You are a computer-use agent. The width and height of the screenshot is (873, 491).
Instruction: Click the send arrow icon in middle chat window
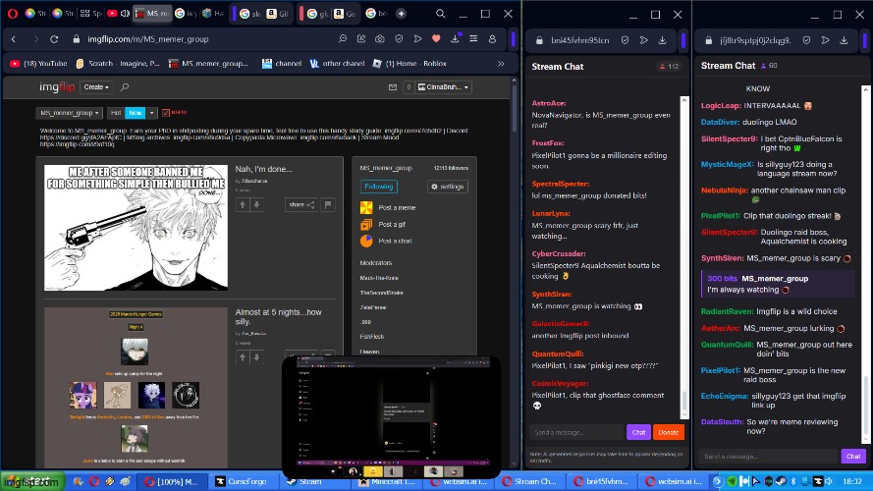pyautogui.click(x=643, y=40)
